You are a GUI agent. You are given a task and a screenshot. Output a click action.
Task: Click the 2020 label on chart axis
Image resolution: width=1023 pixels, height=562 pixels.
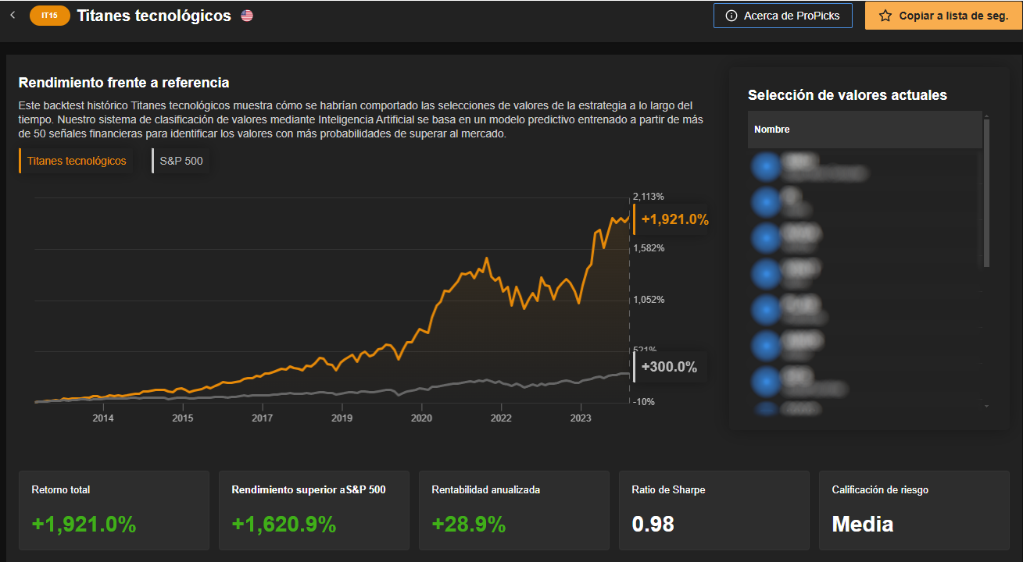(421, 418)
